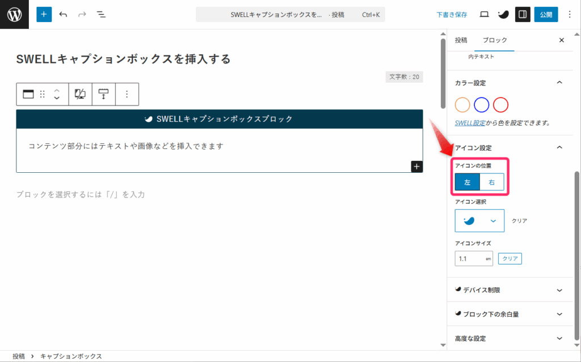Select the red color circle

tap(500, 105)
